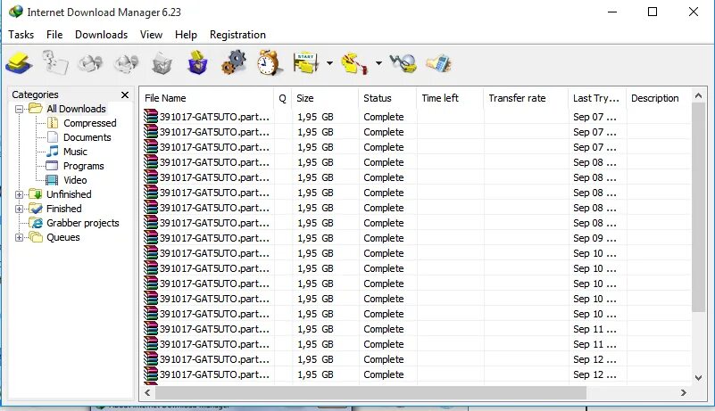This screenshot has width=715, height=411.
Task: Click the Stop Queue toolbar icon
Action: (x=354, y=63)
